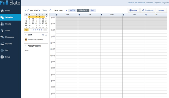Click the Messages chat bubbles icon
The height and width of the screenshot is (98, 169).
pyautogui.click(x=2, y=37)
